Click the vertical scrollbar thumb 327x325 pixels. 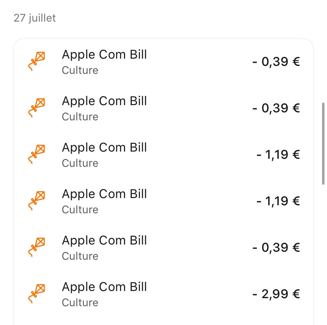(x=323, y=144)
